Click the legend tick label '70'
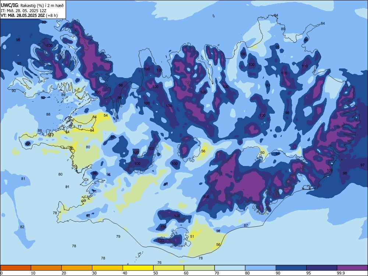The height and width of the screenshot is (276, 368). [x=217, y=273]
